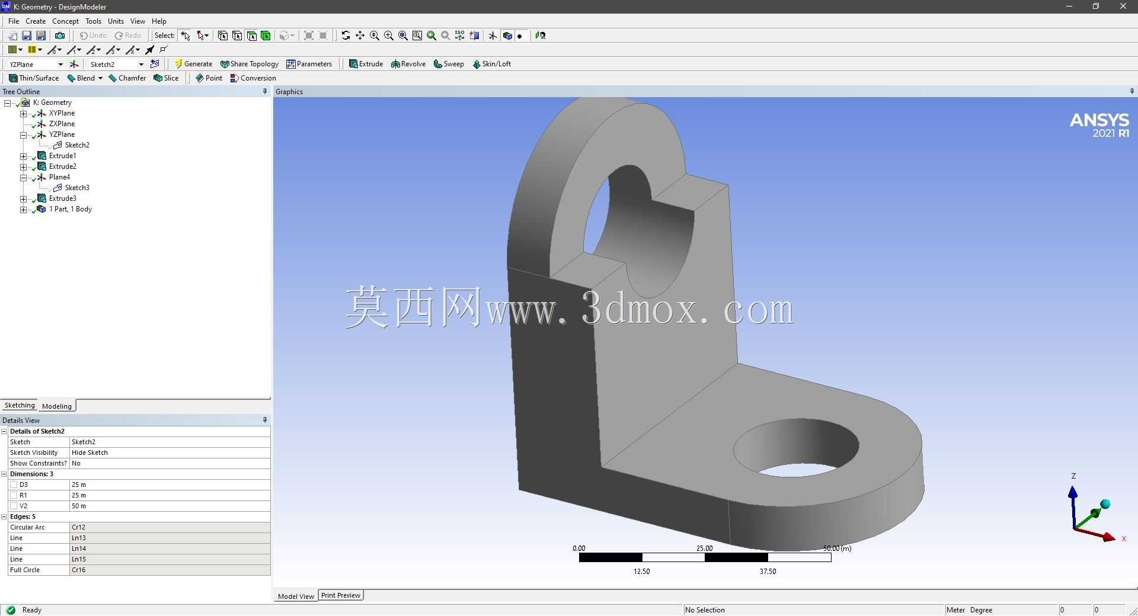
Task: Pin the Details View panel
Action: (x=265, y=420)
